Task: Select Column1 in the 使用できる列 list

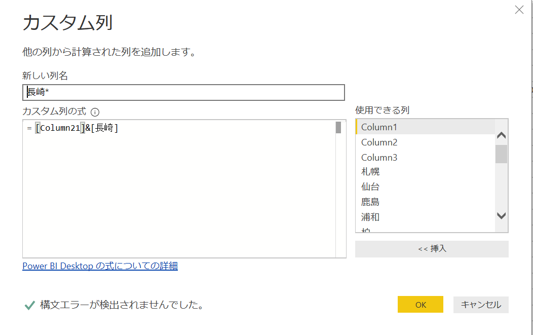Action: [x=379, y=127]
